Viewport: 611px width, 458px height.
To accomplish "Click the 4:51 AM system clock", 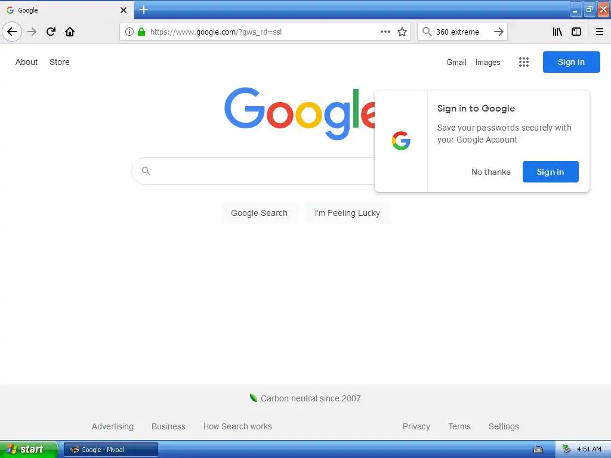I will pos(589,449).
